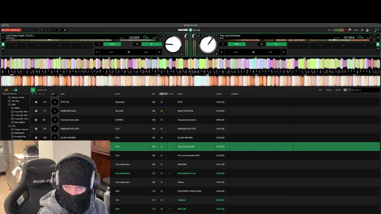Viewport: 381px width, 214px height.
Task: Open the Gold Edition crate
Action: click(20, 122)
